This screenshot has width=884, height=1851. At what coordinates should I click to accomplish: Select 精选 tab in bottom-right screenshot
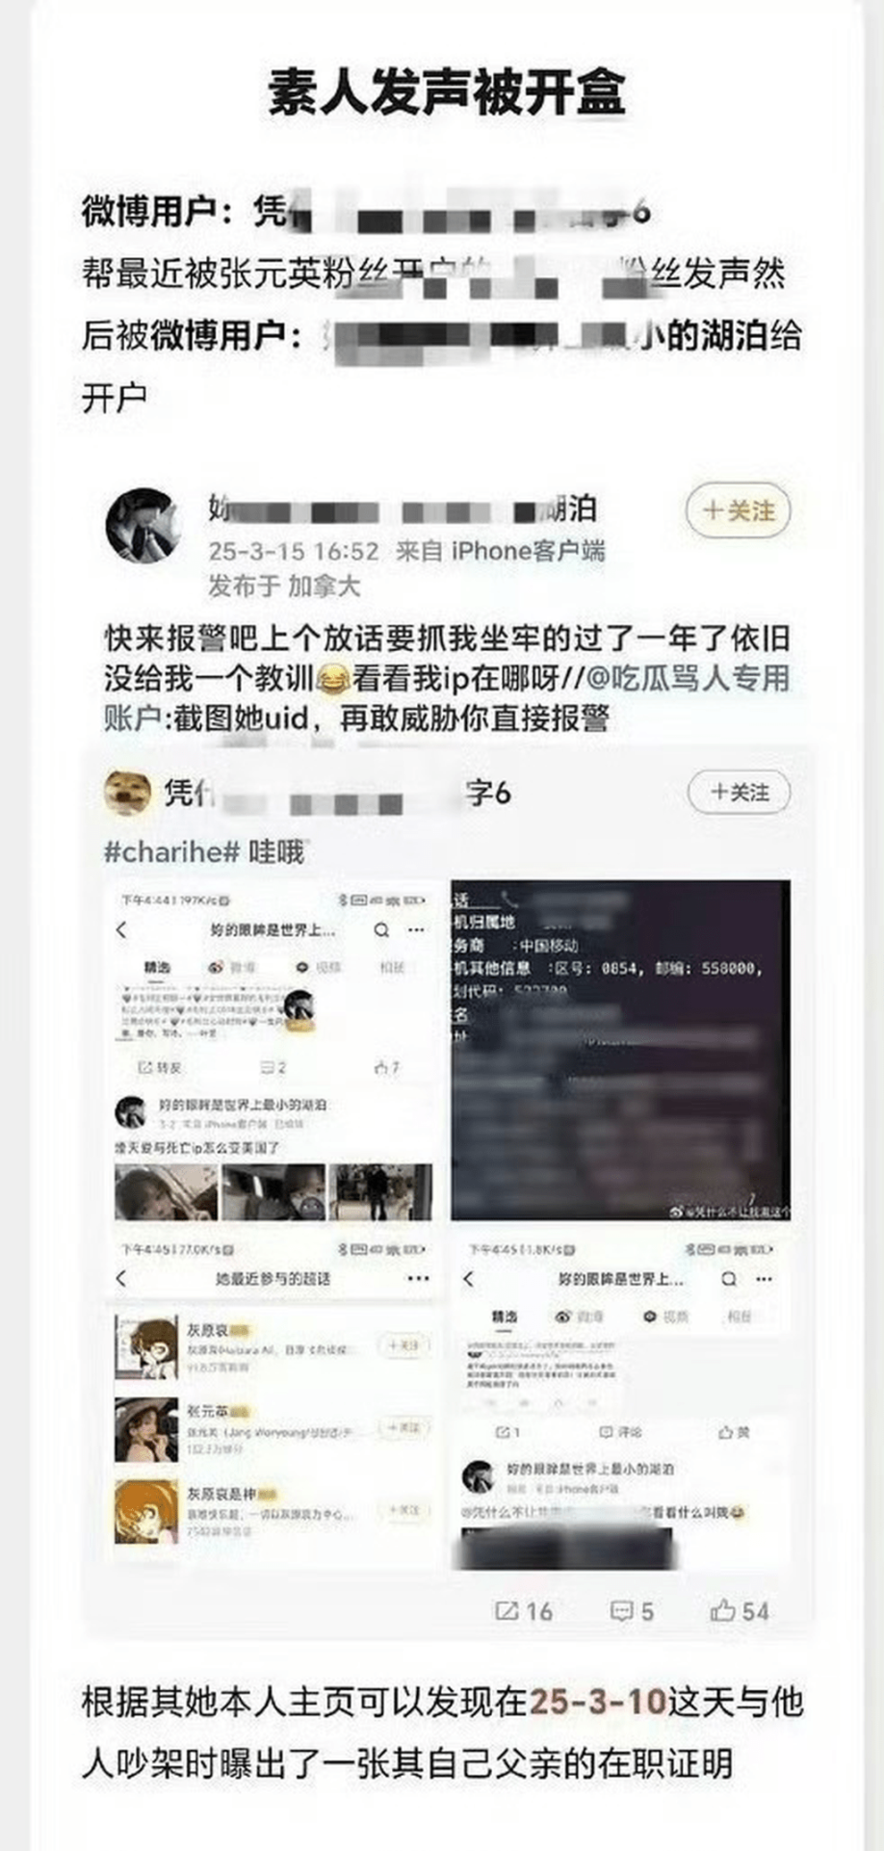(505, 1316)
